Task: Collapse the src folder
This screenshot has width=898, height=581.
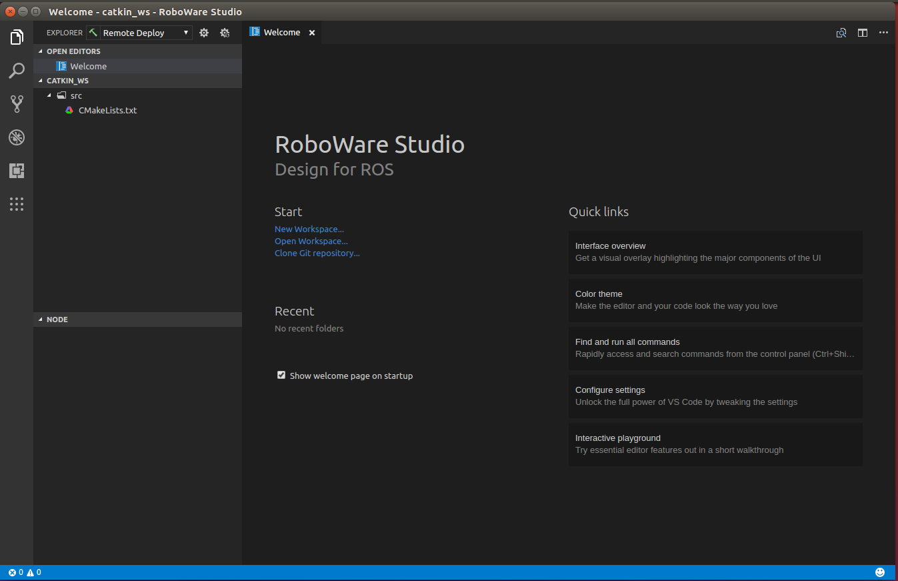Action: (49, 95)
